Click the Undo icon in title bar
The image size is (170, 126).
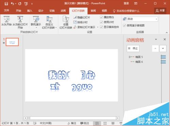point(12,4)
